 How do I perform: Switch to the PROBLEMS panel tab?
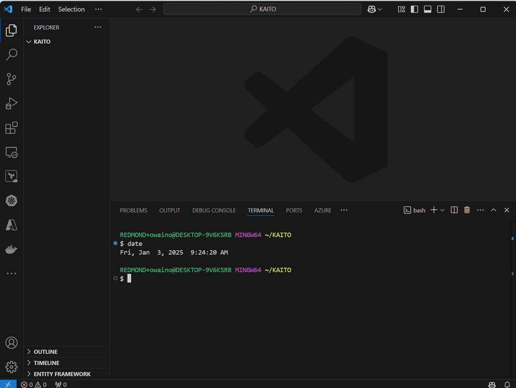[133, 211]
